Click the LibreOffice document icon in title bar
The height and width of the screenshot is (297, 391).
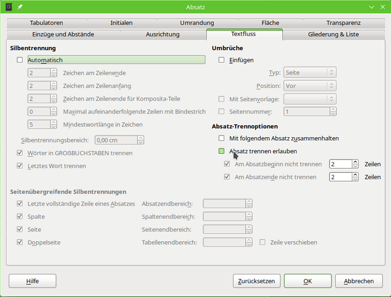coord(9,7)
